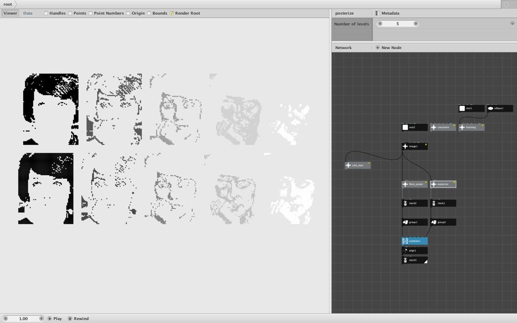This screenshot has width=517, height=323.
Task: Switch to the Viewer tab
Action: [10, 13]
